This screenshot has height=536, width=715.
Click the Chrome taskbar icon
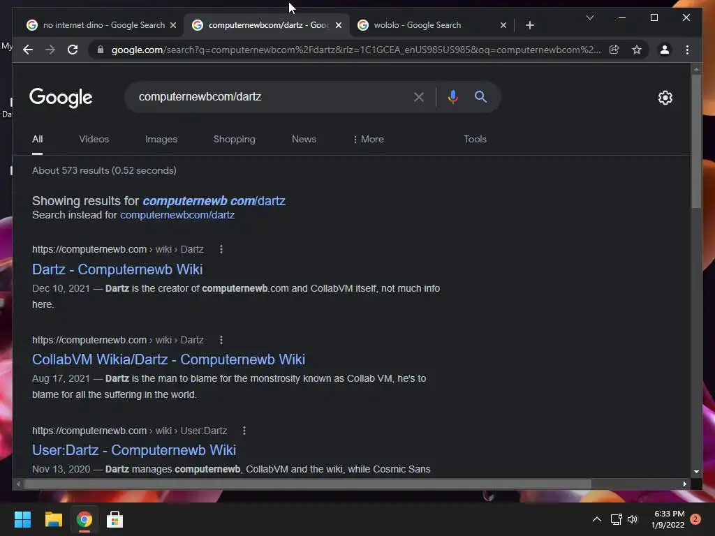pos(84,519)
